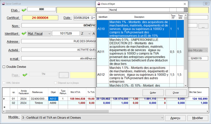Click the green checkmark beside Identifiant
Image resolution: width=211 pixels, height=124 pixels.
click(24, 33)
